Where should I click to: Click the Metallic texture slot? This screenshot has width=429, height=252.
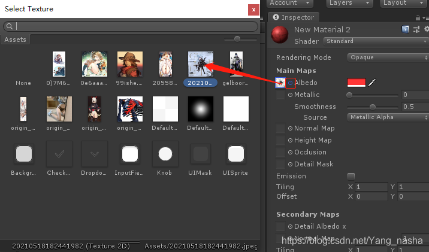pos(280,95)
